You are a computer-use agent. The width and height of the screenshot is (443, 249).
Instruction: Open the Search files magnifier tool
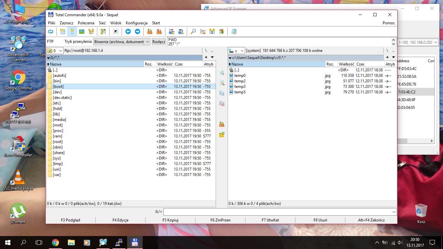[193, 31]
